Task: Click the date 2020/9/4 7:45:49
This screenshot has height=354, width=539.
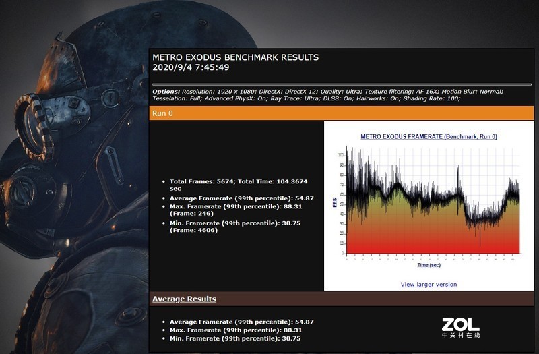Action: coord(191,67)
